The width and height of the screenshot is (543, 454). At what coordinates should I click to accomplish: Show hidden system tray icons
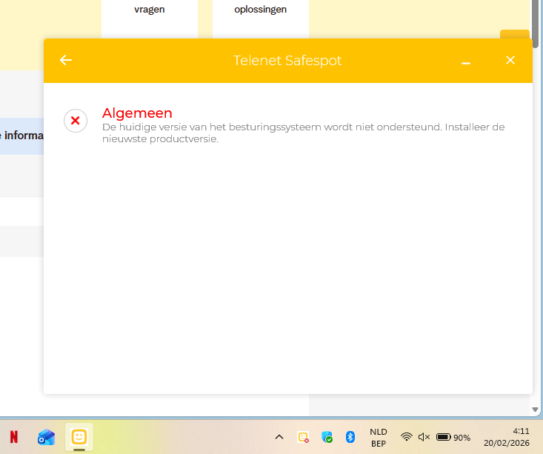coord(279,437)
